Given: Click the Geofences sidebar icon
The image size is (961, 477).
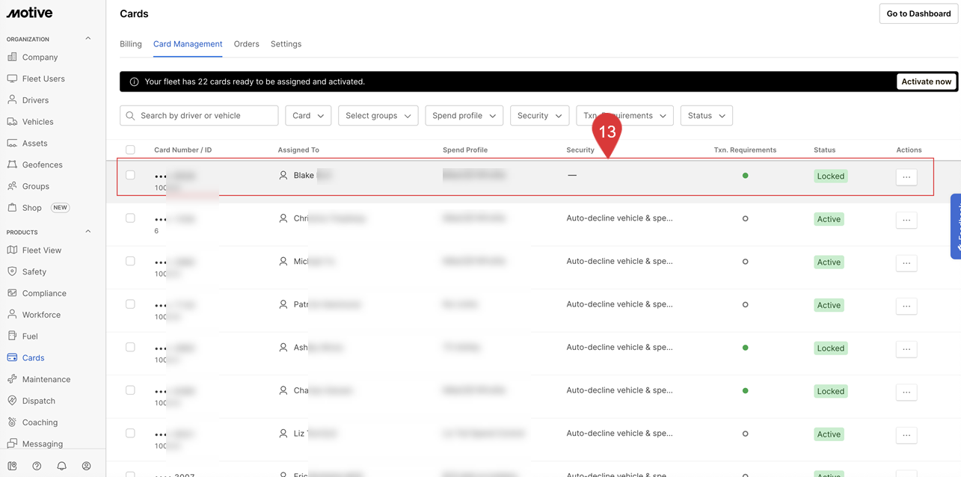Looking at the screenshot, I should (x=12, y=164).
